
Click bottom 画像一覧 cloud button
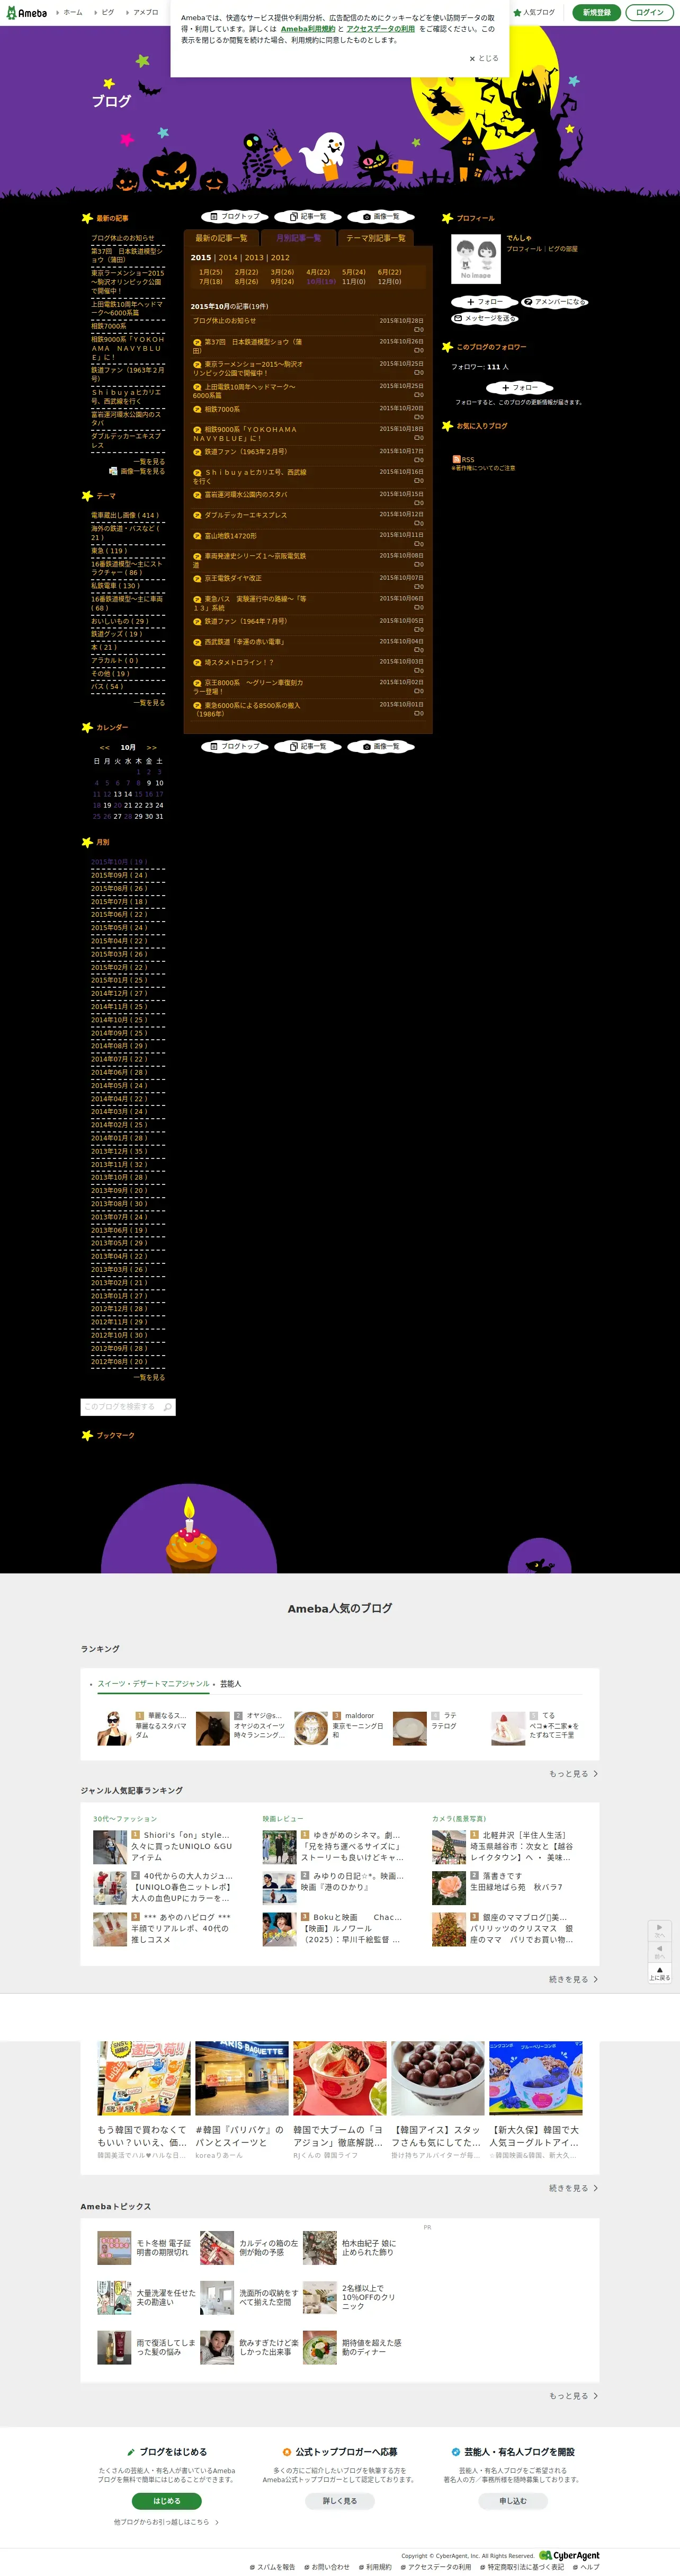[381, 746]
